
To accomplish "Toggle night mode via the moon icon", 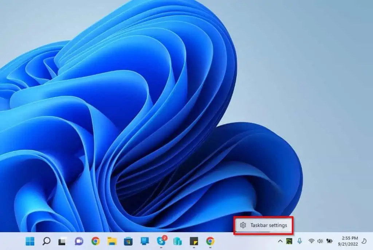I will click(x=364, y=241).
